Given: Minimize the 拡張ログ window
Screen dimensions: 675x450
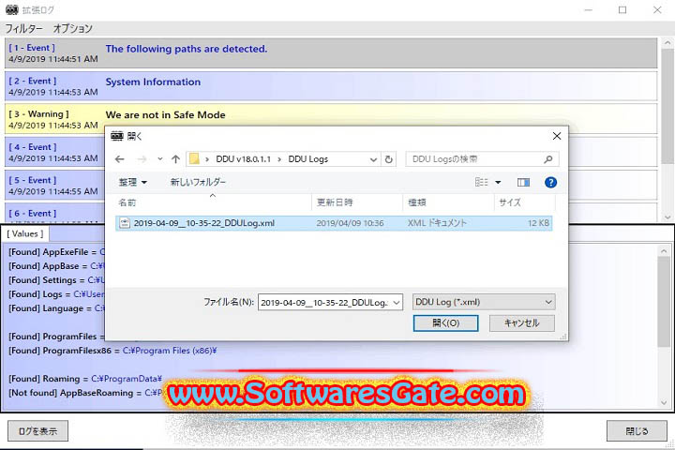Looking at the screenshot, I should (x=589, y=9).
